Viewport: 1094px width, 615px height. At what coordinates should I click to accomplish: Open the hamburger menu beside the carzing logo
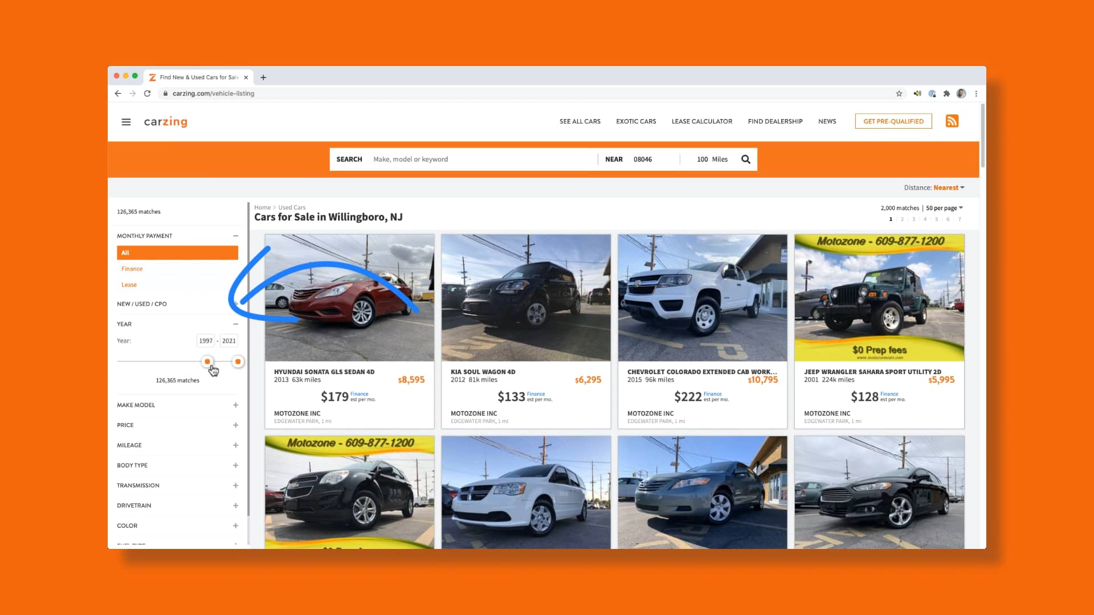(126, 121)
